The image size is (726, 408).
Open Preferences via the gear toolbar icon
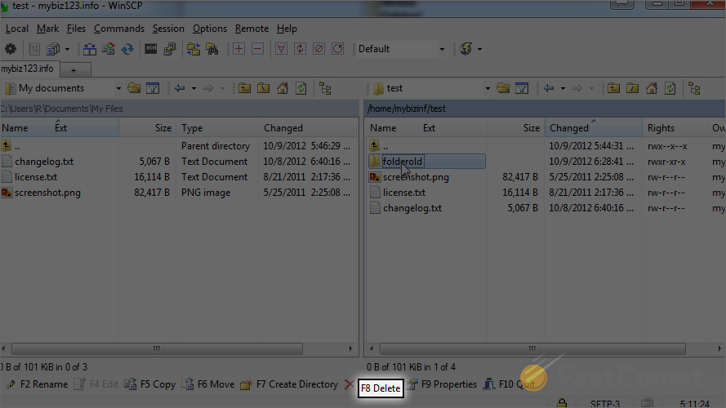(10, 49)
